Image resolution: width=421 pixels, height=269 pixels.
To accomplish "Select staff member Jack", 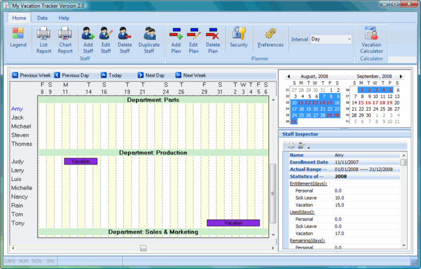I will pyautogui.click(x=18, y=118).
